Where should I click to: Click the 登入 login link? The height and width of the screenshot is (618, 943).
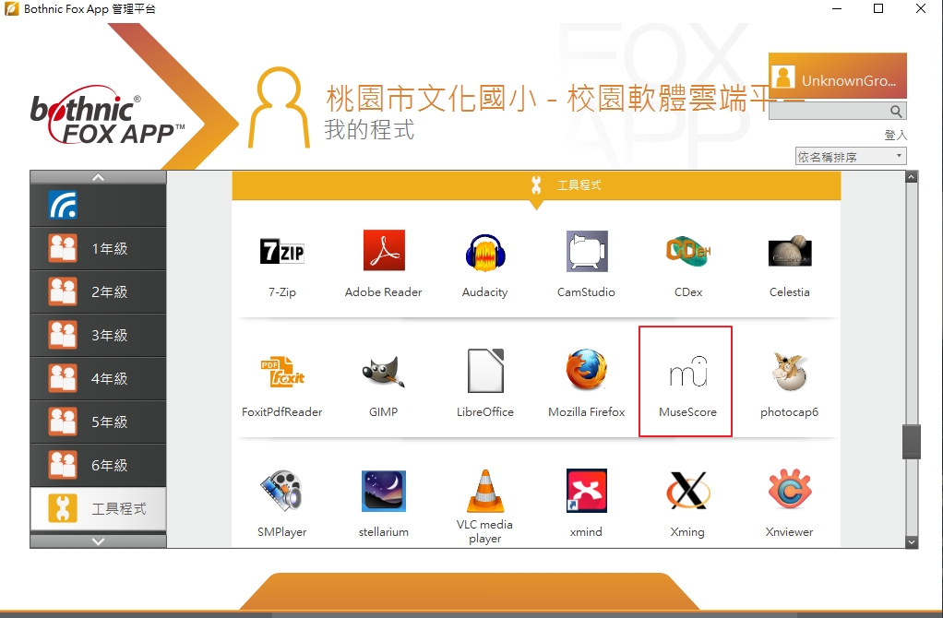(x=895, y=136)
